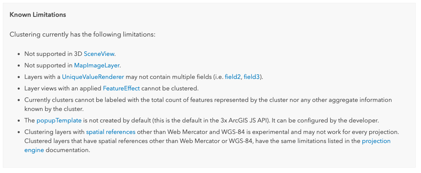This screenshot has height=173, width=421.
Task: Click the 'Not supported in 3D' bullet text
Action: (53, 54)
